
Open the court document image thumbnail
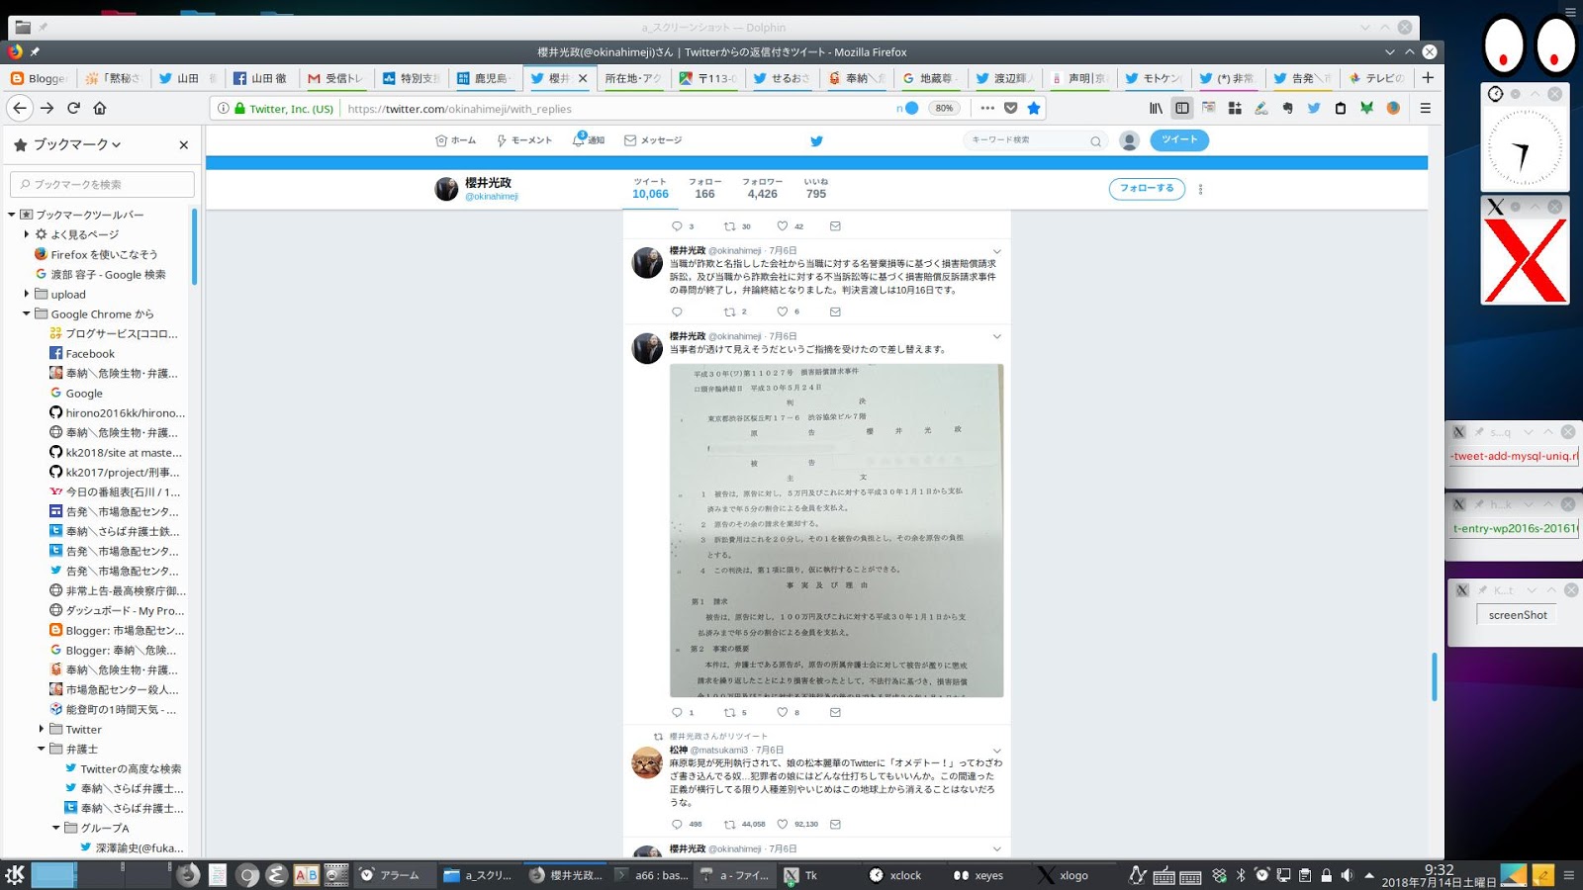click(836, 530)
